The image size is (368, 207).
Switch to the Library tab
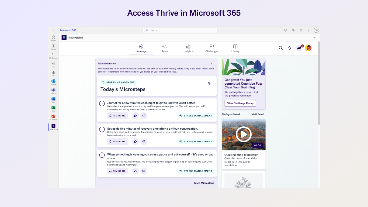(235, 49)
